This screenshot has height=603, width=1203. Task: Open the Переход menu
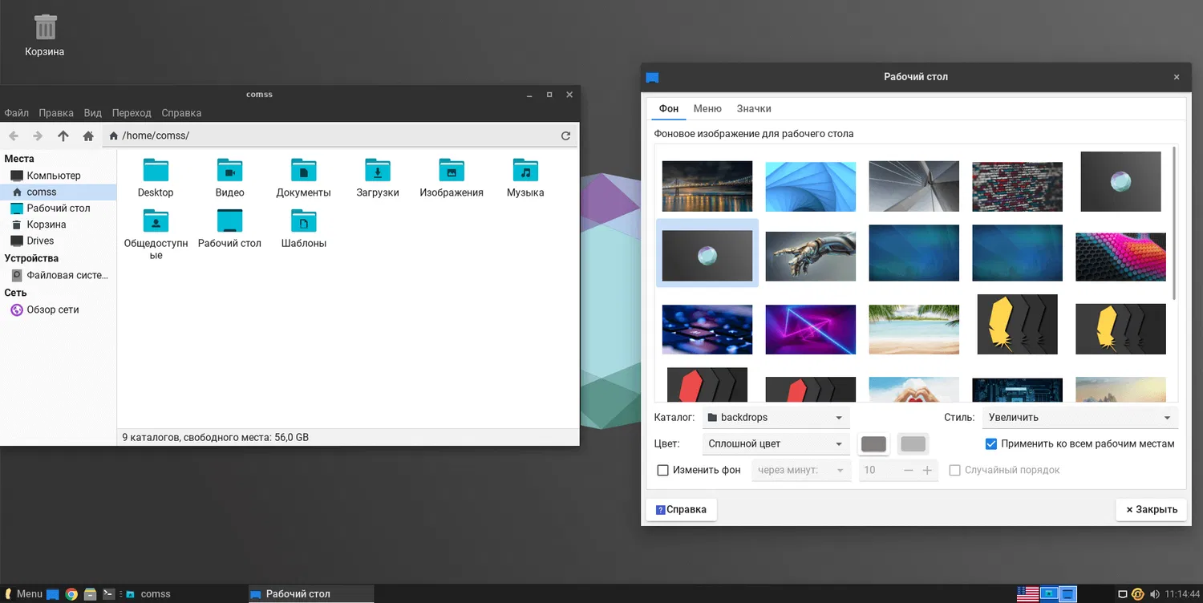[x=132, y=113]
